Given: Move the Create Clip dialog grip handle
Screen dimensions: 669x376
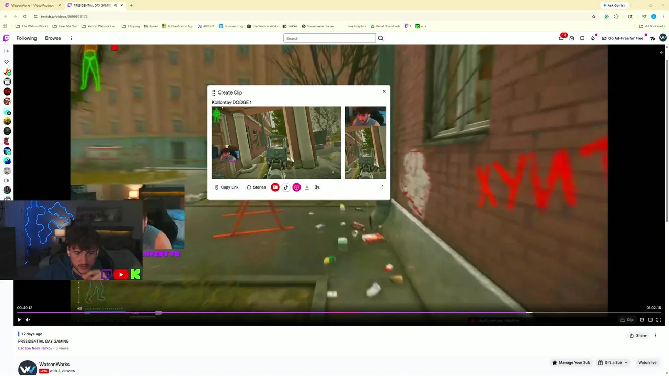Looking at the screenshot, I should (x=213, y=92).
